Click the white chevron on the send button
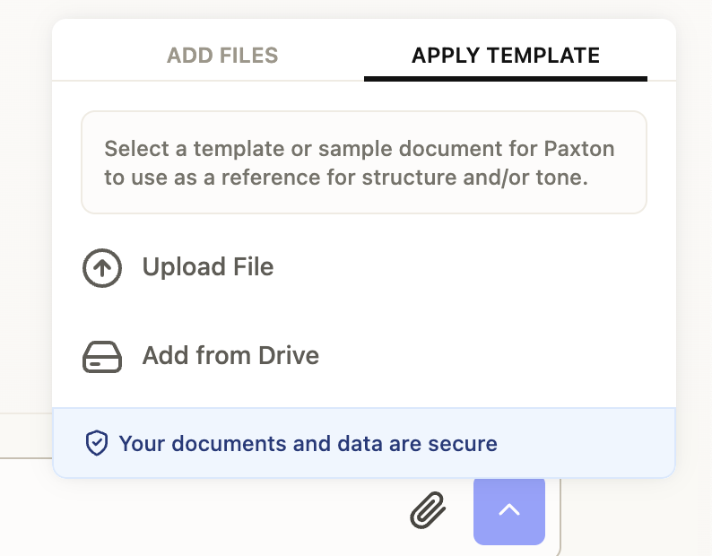The width and height of the screenshot is (712, 556). (x=508, y=510)
